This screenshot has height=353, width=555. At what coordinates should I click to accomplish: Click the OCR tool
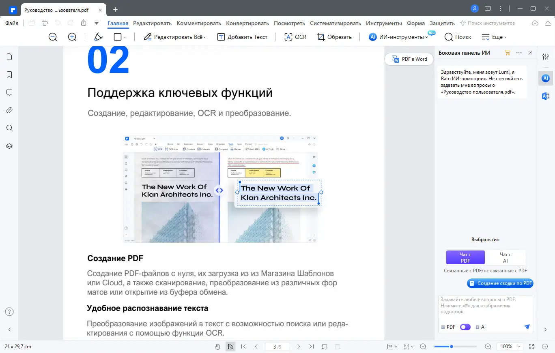click(295, 37)
